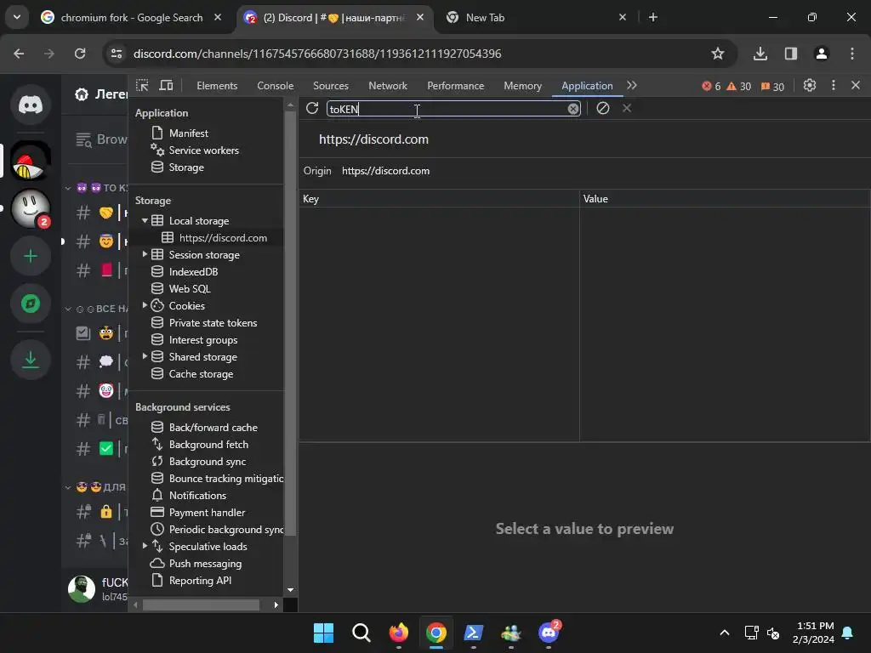Open Storage item under Application

pos(186,168)
